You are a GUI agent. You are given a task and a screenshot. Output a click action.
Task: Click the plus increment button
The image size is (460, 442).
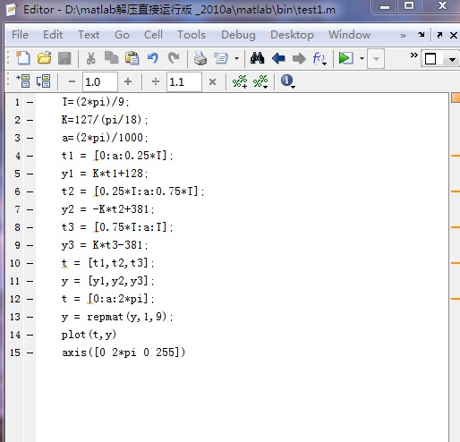128,81
